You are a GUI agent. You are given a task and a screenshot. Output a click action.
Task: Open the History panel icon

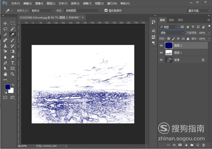pos(153,22)
